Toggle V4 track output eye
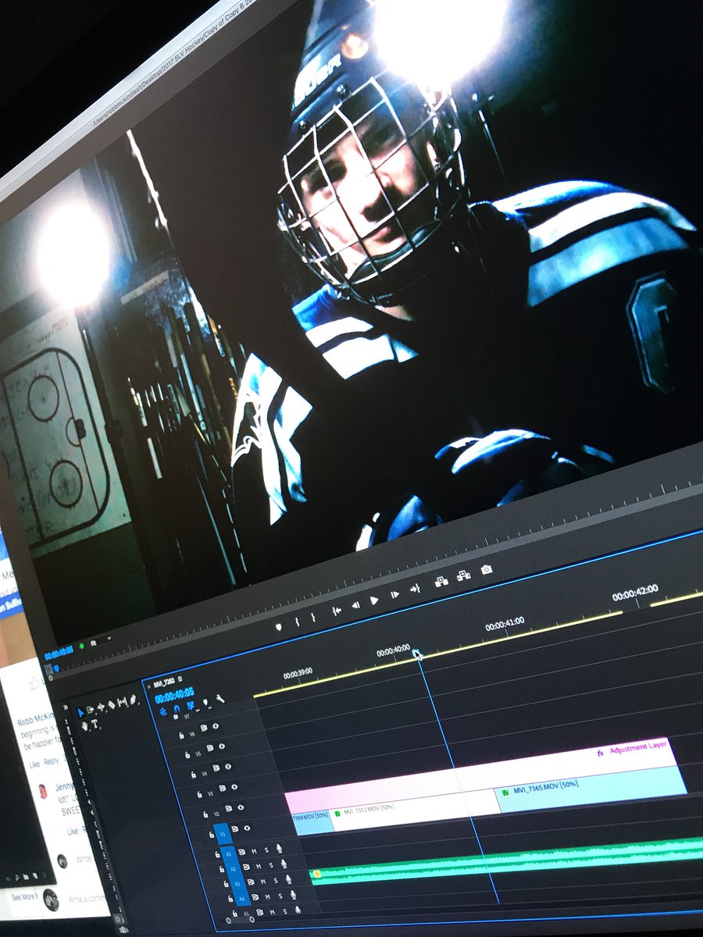Screen dimensions: 703x937 228,767
